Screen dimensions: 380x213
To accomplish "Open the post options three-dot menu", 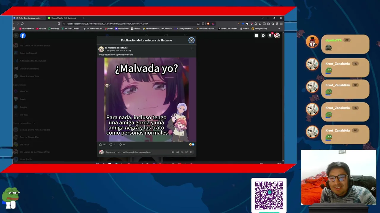I will pyautogui.click(x=192, y=49).
